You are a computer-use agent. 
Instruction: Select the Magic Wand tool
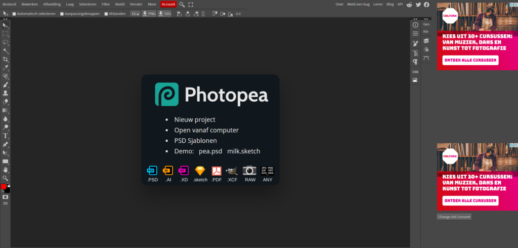tap(5, 51)
